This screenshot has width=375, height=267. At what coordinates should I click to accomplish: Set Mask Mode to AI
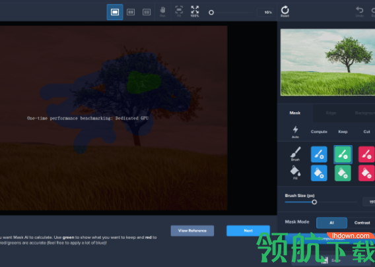331,223
